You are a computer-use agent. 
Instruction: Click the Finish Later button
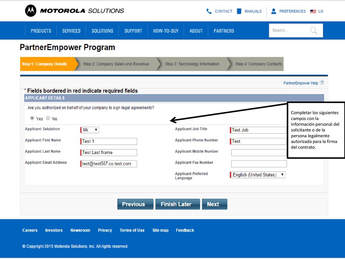coord(178,204)
